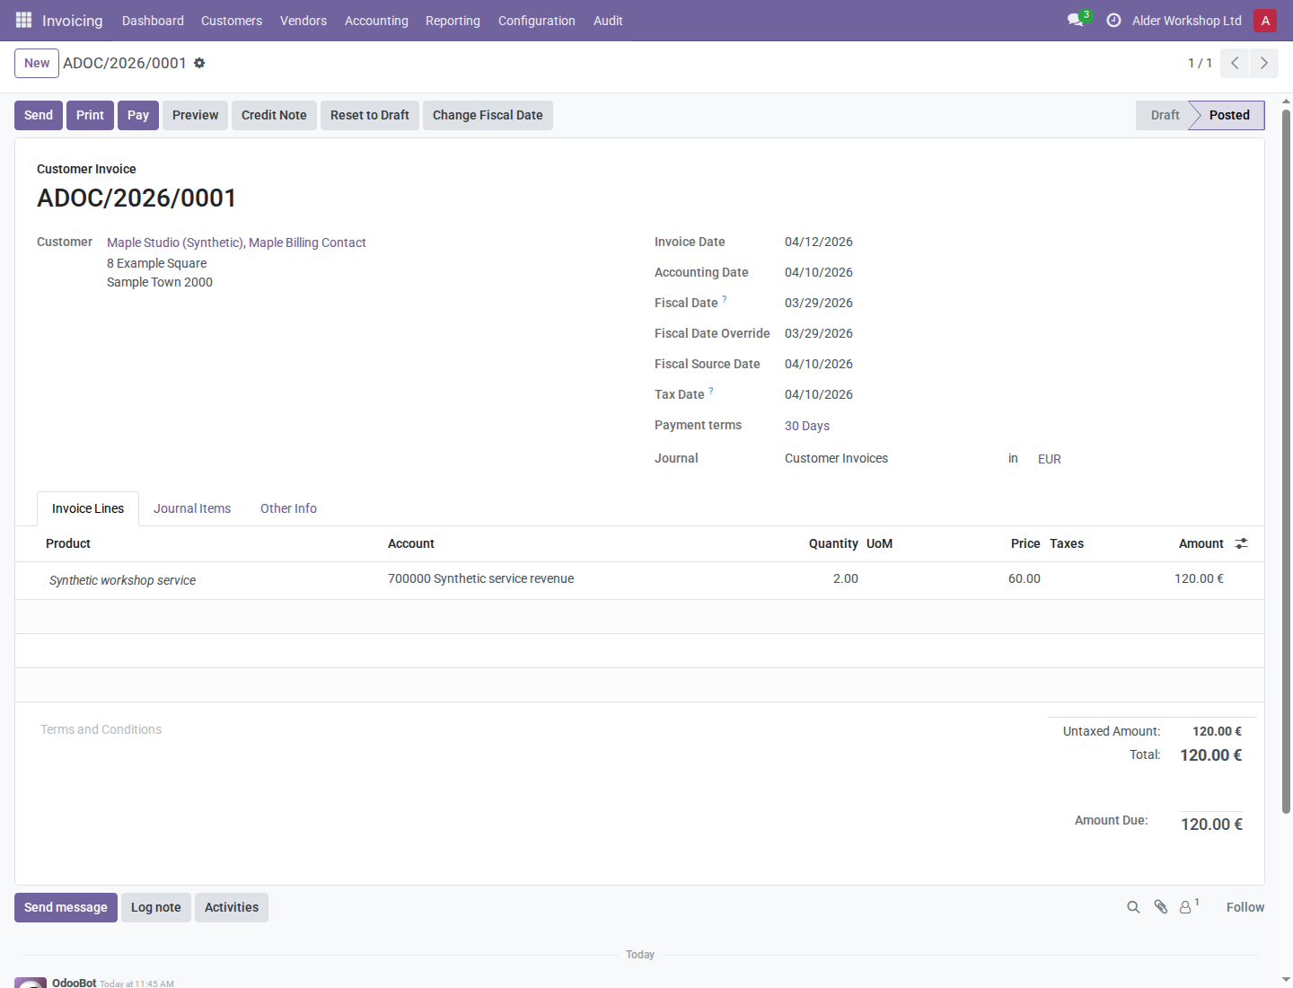Select the Invoice Lines tab
Screen dimensions: 1293x988
point(88,508)
